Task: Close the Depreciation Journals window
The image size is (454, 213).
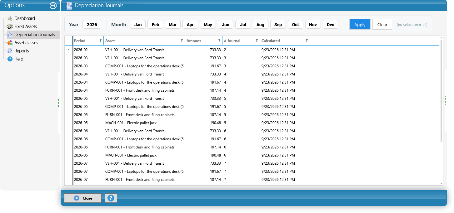Action: point(83,198)
